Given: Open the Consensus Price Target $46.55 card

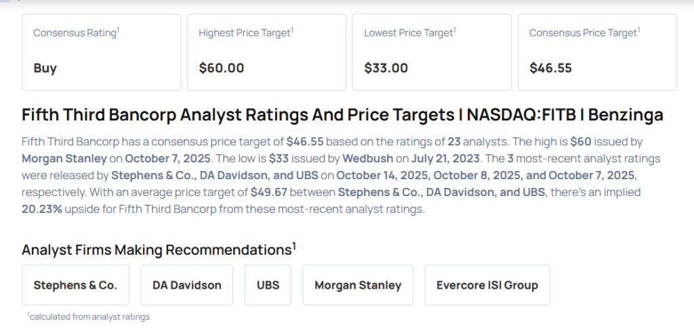Looking at the screenshot, I should coord(597,51).
